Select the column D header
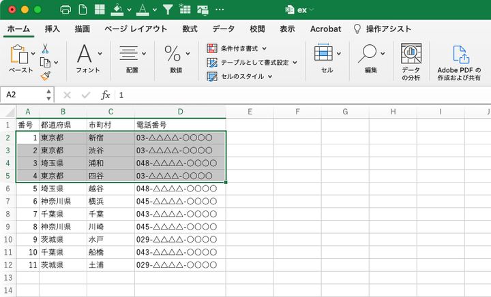The image size is (491, 297). tap(180, 112)
